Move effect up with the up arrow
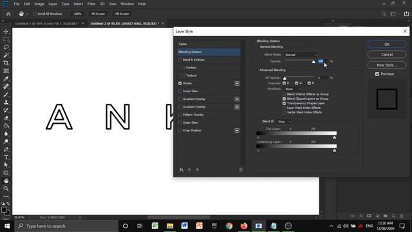This screenshot has width=412, height=232. (x=189, y=170)
